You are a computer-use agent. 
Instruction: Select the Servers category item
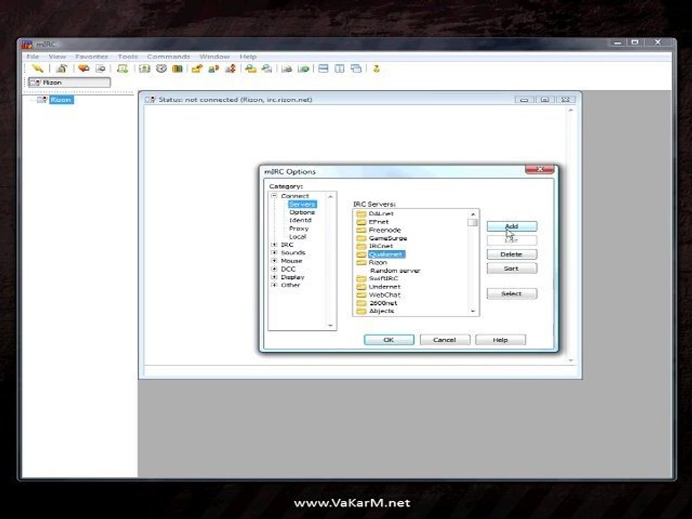click(302, 204)
